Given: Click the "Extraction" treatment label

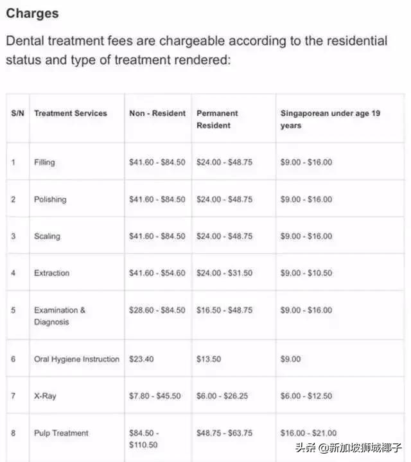Looking at the screenshot, I should pos(51,273).
